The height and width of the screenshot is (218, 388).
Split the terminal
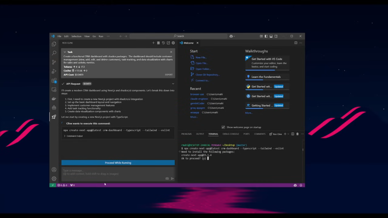(x=293, y=134)
